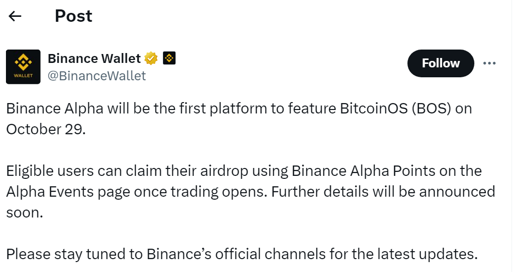Click the gold verified badge
Viewport: 515px width, 272px height.
151,58
